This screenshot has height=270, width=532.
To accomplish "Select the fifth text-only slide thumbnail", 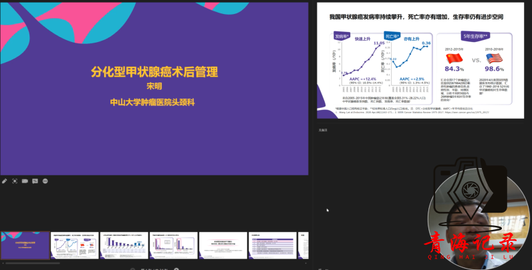I will 223,245.
